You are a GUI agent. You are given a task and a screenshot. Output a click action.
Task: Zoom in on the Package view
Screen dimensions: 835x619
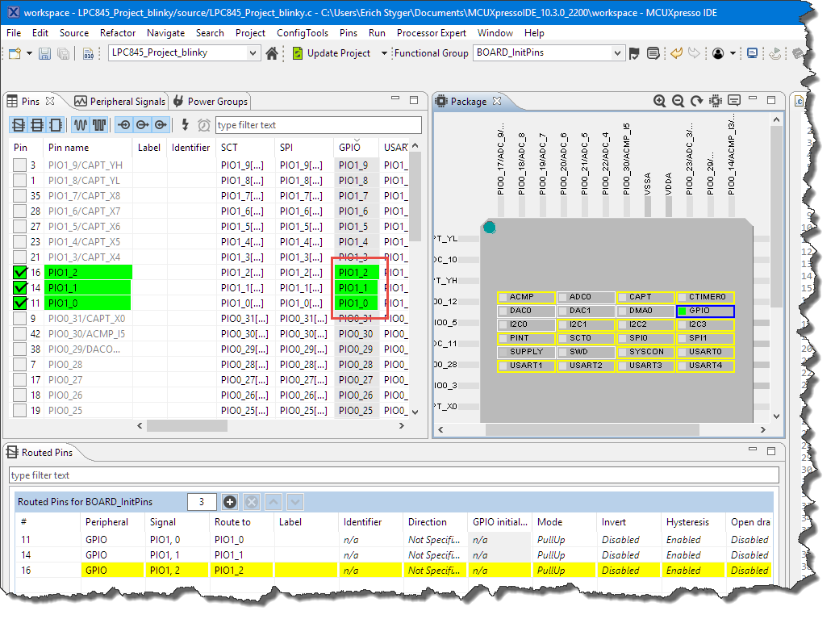click(x=660, y=101)
